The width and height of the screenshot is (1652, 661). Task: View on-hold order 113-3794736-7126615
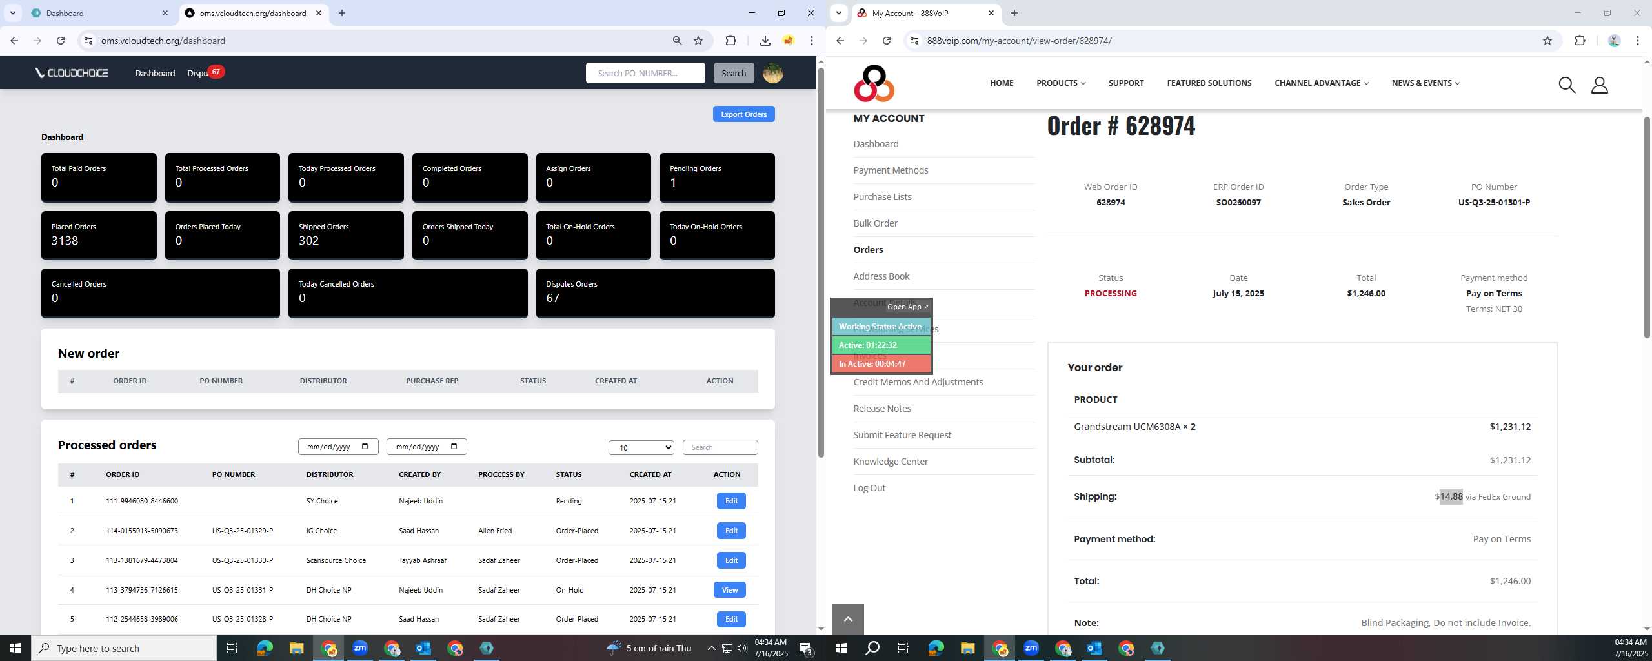(x=730, y=590)
